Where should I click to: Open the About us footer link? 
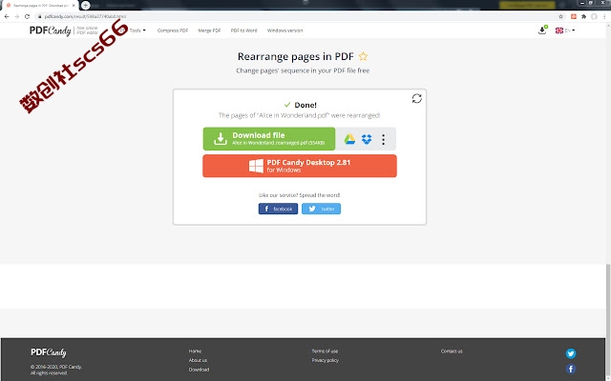(x=198, y=360)
